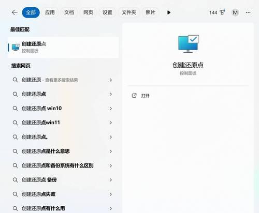The width and height of the screenshot is (259, 213).
Task: Click the back arrow icon
Action: [15, 12]
